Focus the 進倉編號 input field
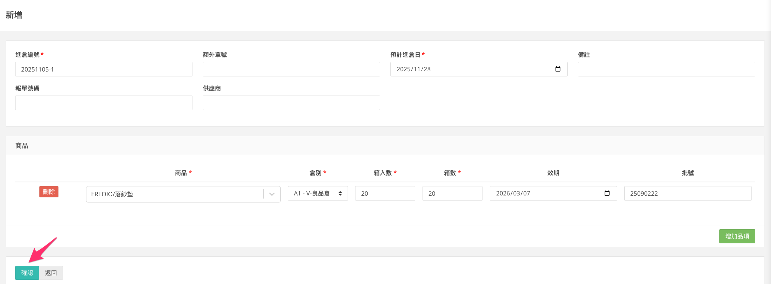771x284 pixels. 104,69
